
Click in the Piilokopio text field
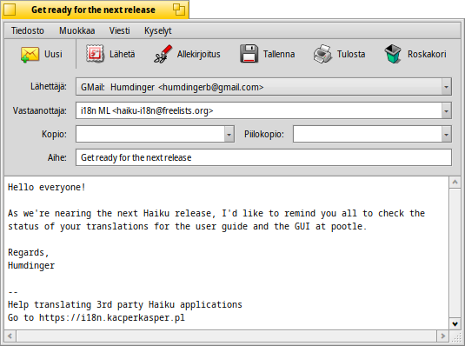[x=367, y=134]
